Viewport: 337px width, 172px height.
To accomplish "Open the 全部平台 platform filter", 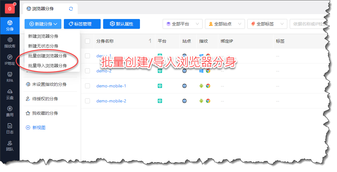I will (183, 24).
